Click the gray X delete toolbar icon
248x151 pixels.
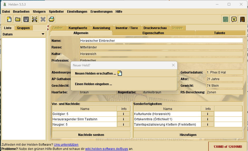[x=43, y=19]
